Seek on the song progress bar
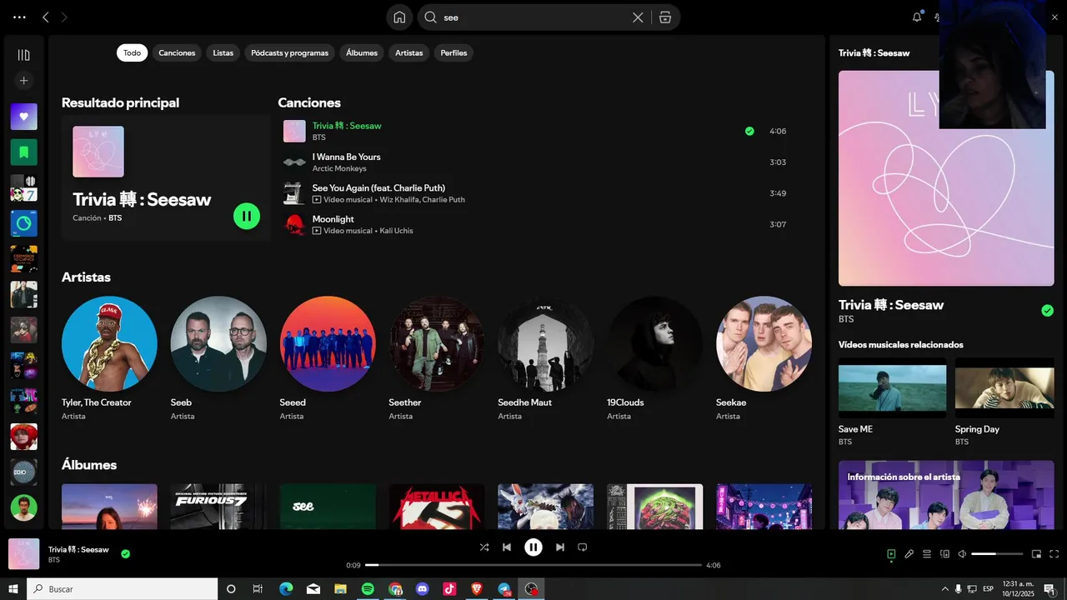The height and width of the screenshot is (600, 1067). (x=533, y=565)
